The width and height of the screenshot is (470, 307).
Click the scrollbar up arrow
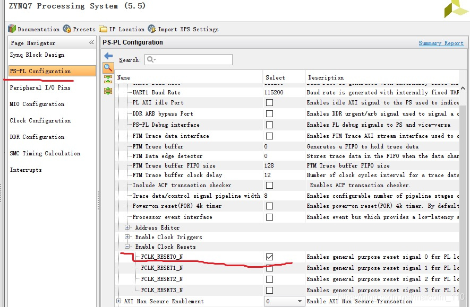coord(463,88)
